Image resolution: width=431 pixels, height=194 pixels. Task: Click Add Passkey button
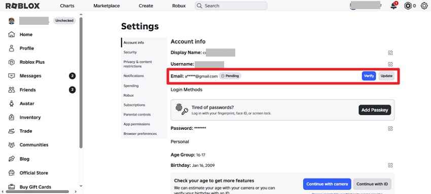[x=375, y=110]
